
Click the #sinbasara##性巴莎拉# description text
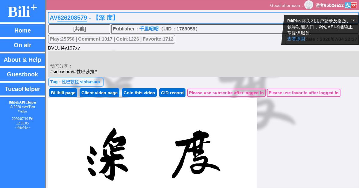(74, 72)
